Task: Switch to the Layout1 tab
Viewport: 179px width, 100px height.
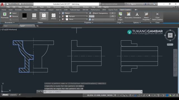Action: pos(13,95)
